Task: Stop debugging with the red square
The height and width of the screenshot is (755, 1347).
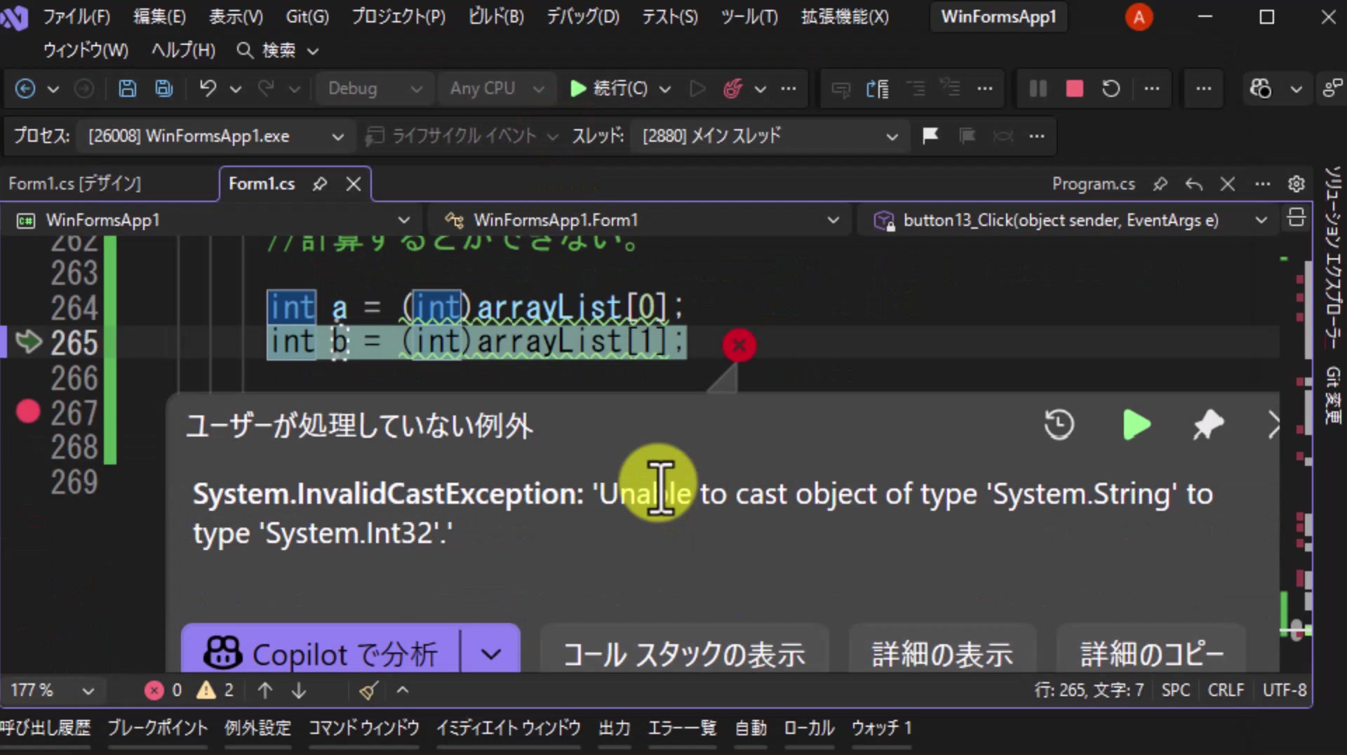Action: click(x=1074, y=88)
